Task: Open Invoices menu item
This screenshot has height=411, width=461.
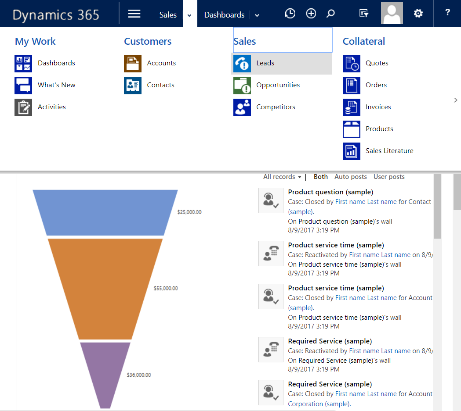Action: coord(378,107)
